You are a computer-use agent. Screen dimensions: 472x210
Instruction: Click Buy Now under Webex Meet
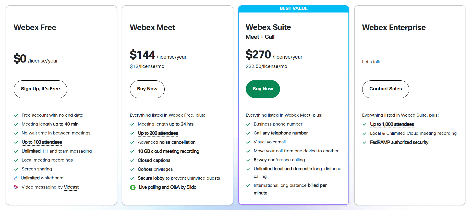pos(147,89)
